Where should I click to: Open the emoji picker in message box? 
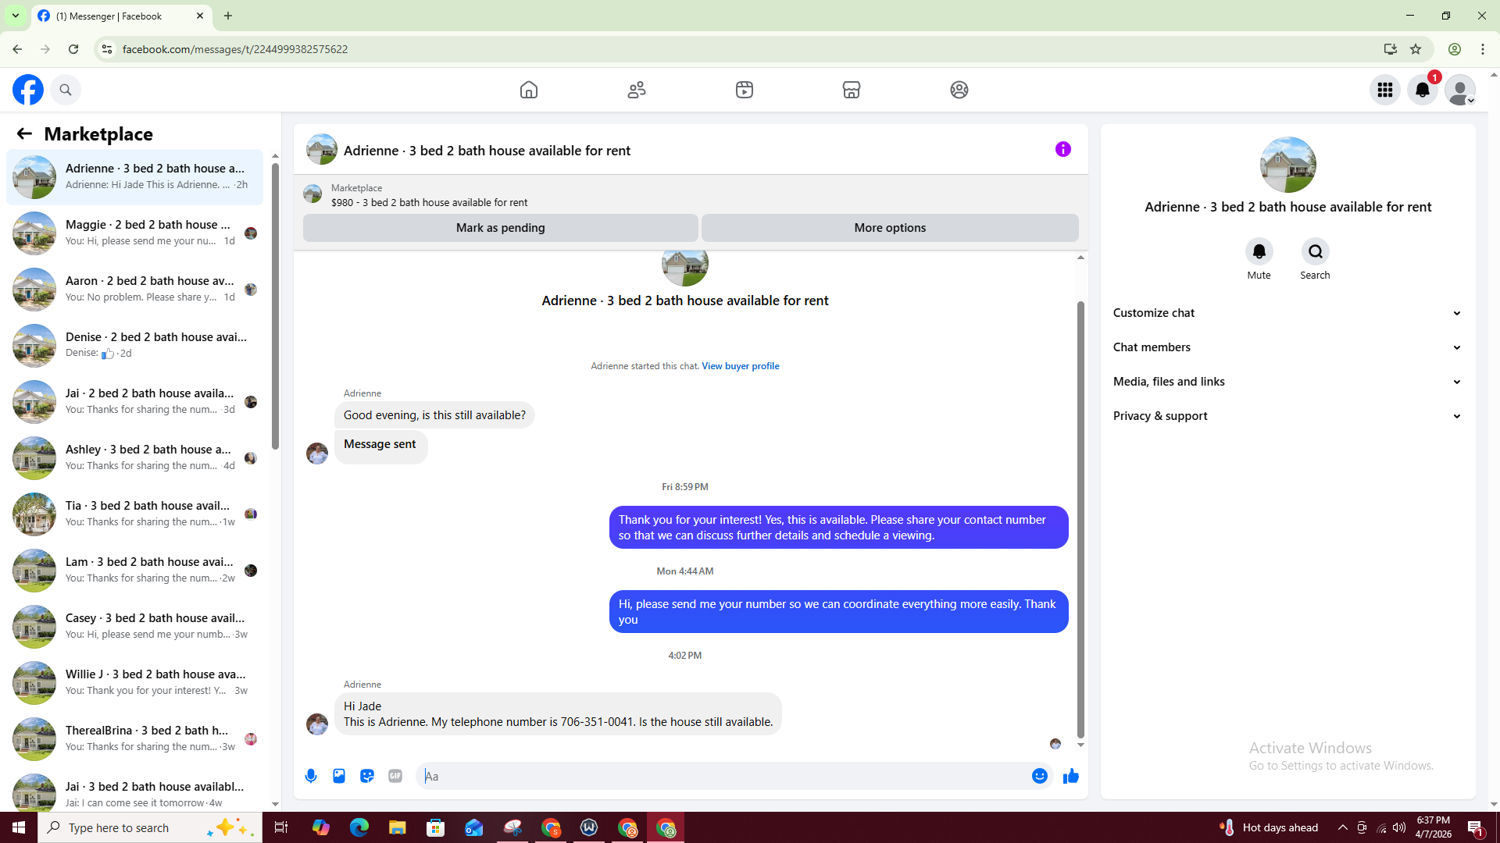pos(1039,776)
